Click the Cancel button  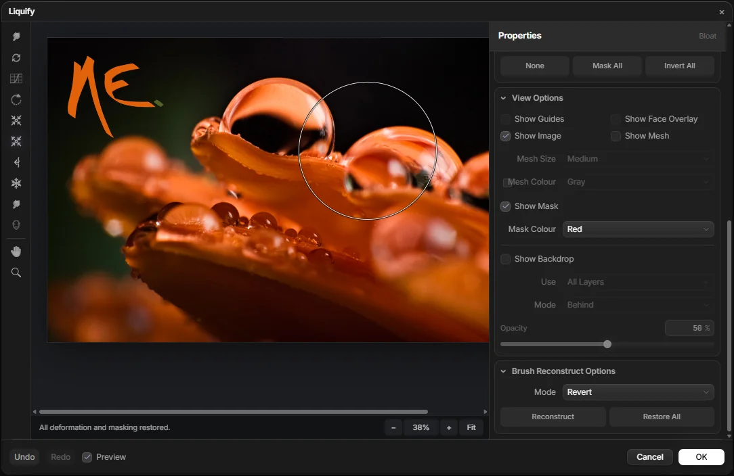(x=650, y=457)
